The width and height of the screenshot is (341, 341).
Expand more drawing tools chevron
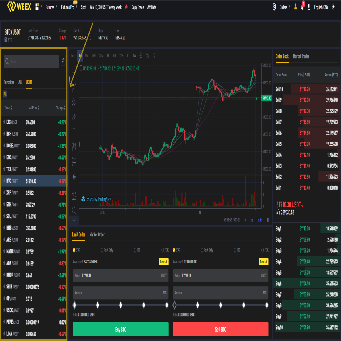(x=74, y=220)
